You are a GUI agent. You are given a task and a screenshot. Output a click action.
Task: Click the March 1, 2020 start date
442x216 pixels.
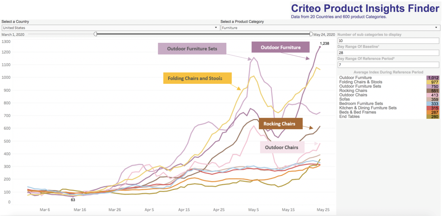click(13, 35)
